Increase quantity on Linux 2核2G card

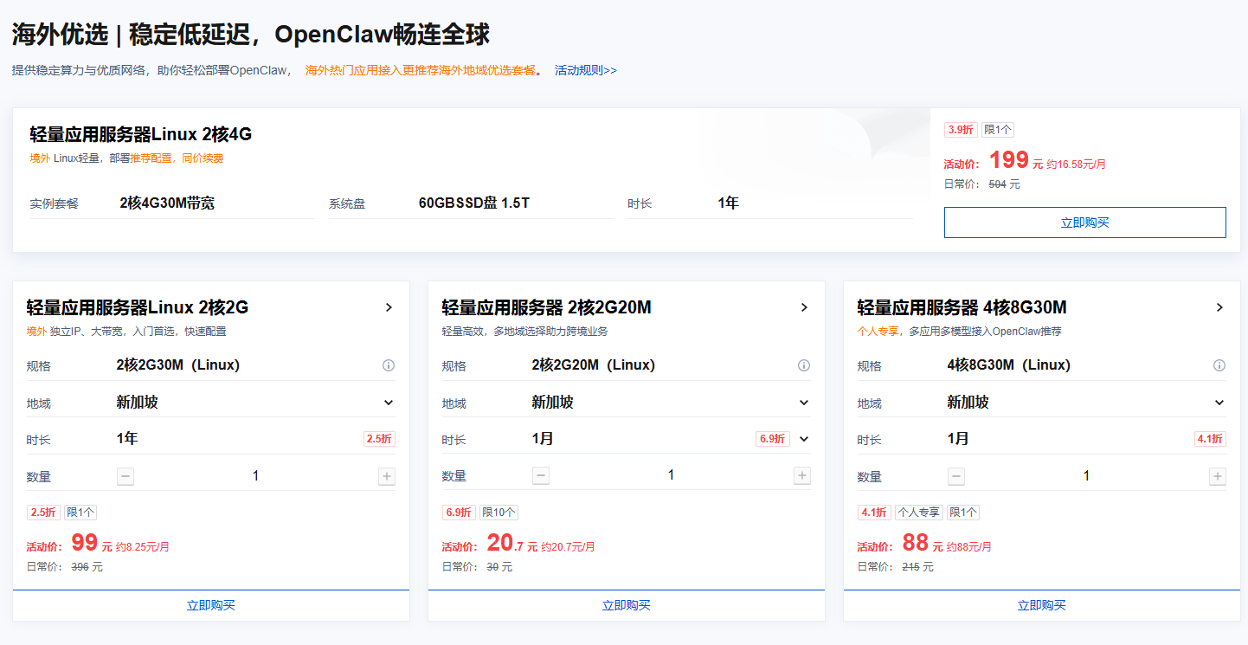(387, 476)
